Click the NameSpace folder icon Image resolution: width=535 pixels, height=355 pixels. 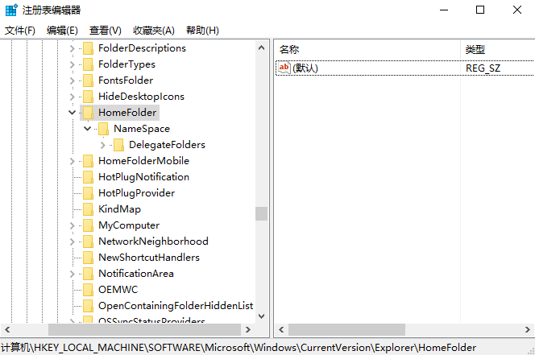tap(103, 129)
